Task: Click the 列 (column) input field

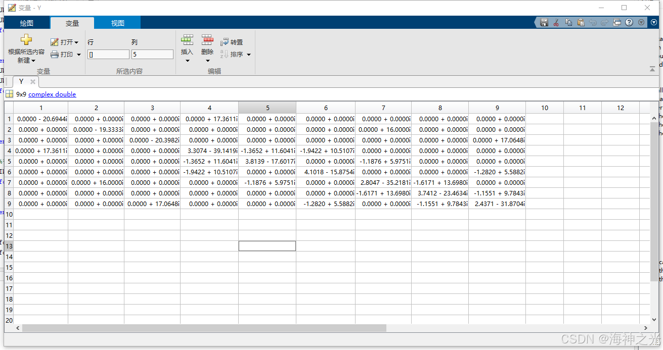Action: [152, 55]
